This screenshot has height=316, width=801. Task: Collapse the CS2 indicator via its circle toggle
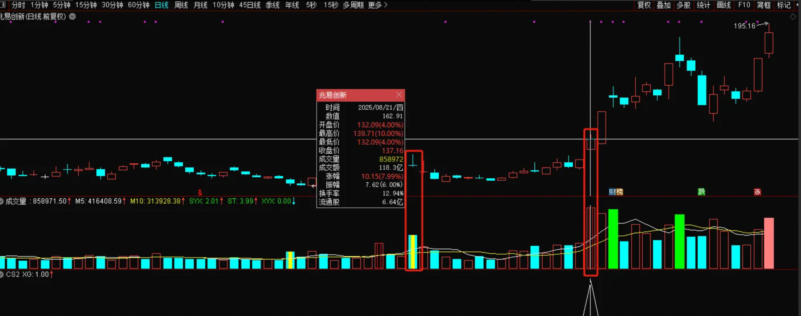pyautogui.click(x=1, y=274)
